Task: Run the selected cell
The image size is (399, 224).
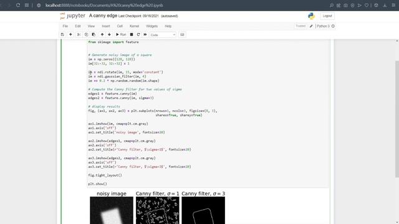Action: coord(121,35)
